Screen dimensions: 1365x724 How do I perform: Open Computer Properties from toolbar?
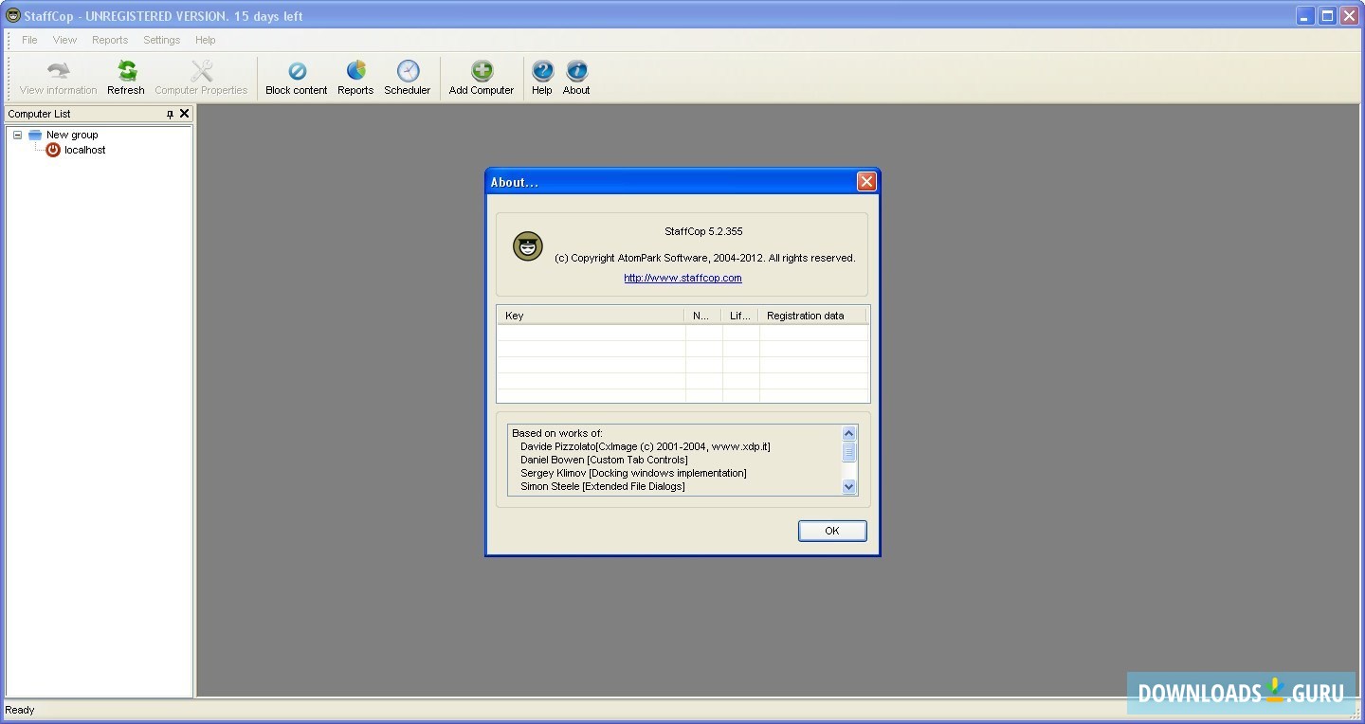[x=201, y=78]
